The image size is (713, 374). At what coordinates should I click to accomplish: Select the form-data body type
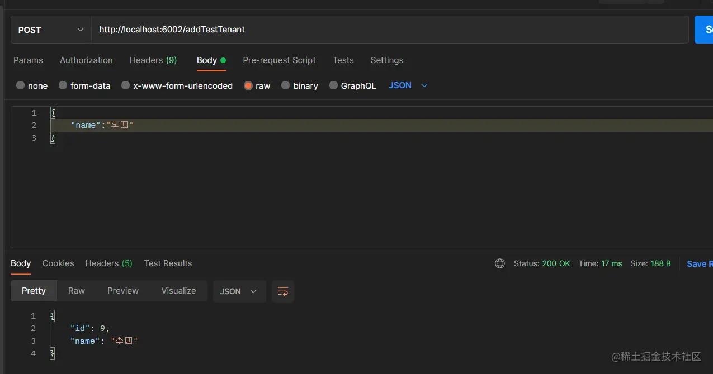point(84,85)
